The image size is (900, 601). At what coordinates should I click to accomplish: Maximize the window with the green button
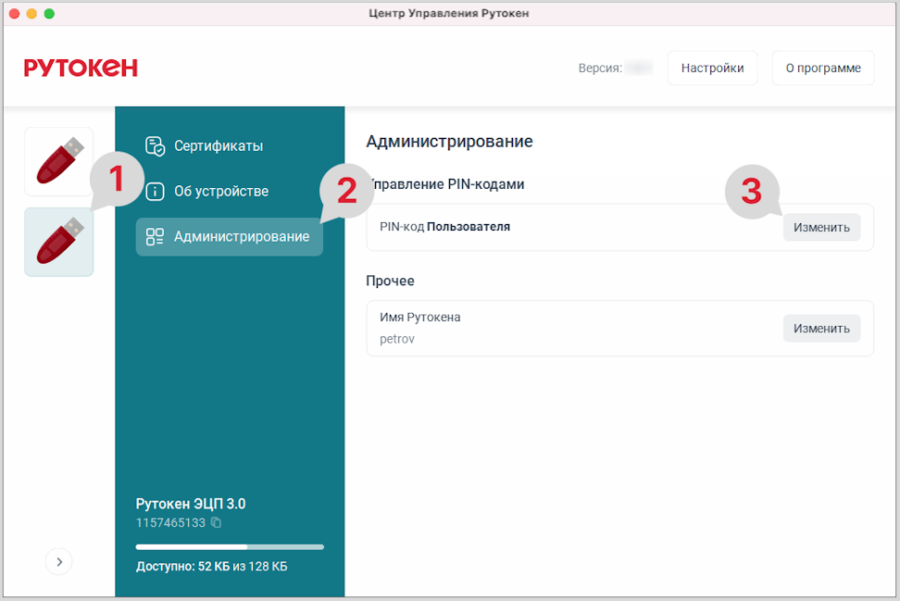click(x=49, y=14)
